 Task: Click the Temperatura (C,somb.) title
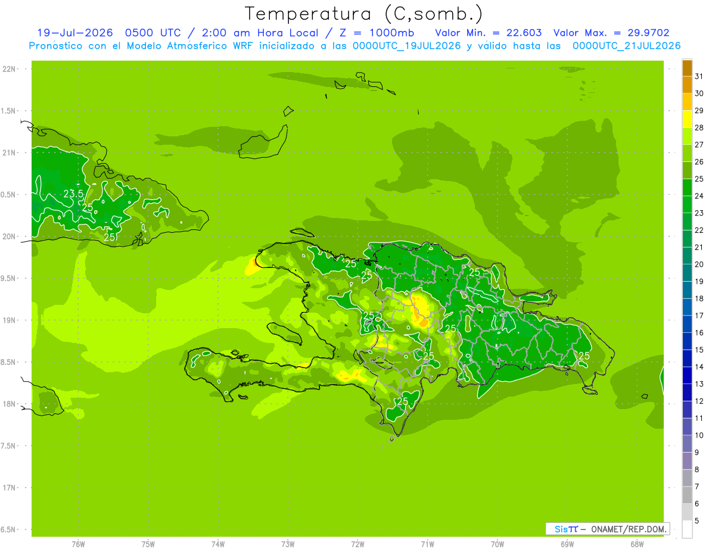[363, 13]
